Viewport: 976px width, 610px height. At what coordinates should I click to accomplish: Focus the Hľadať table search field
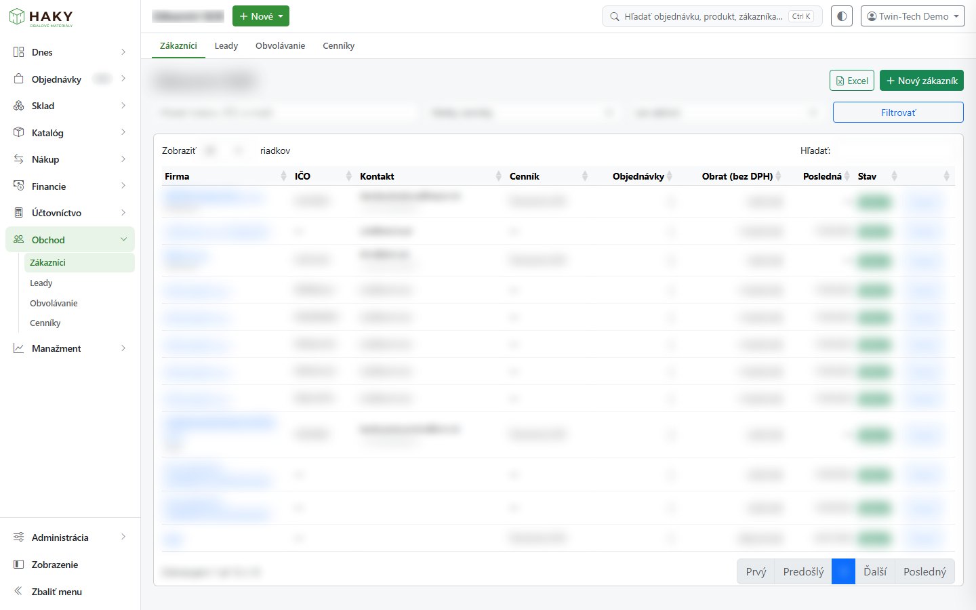894,150
